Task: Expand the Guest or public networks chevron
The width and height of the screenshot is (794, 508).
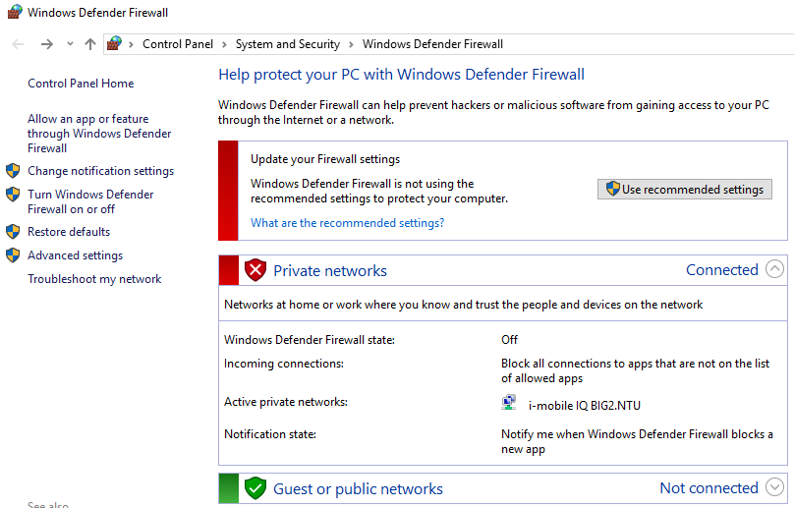Action: pos(774,488)
